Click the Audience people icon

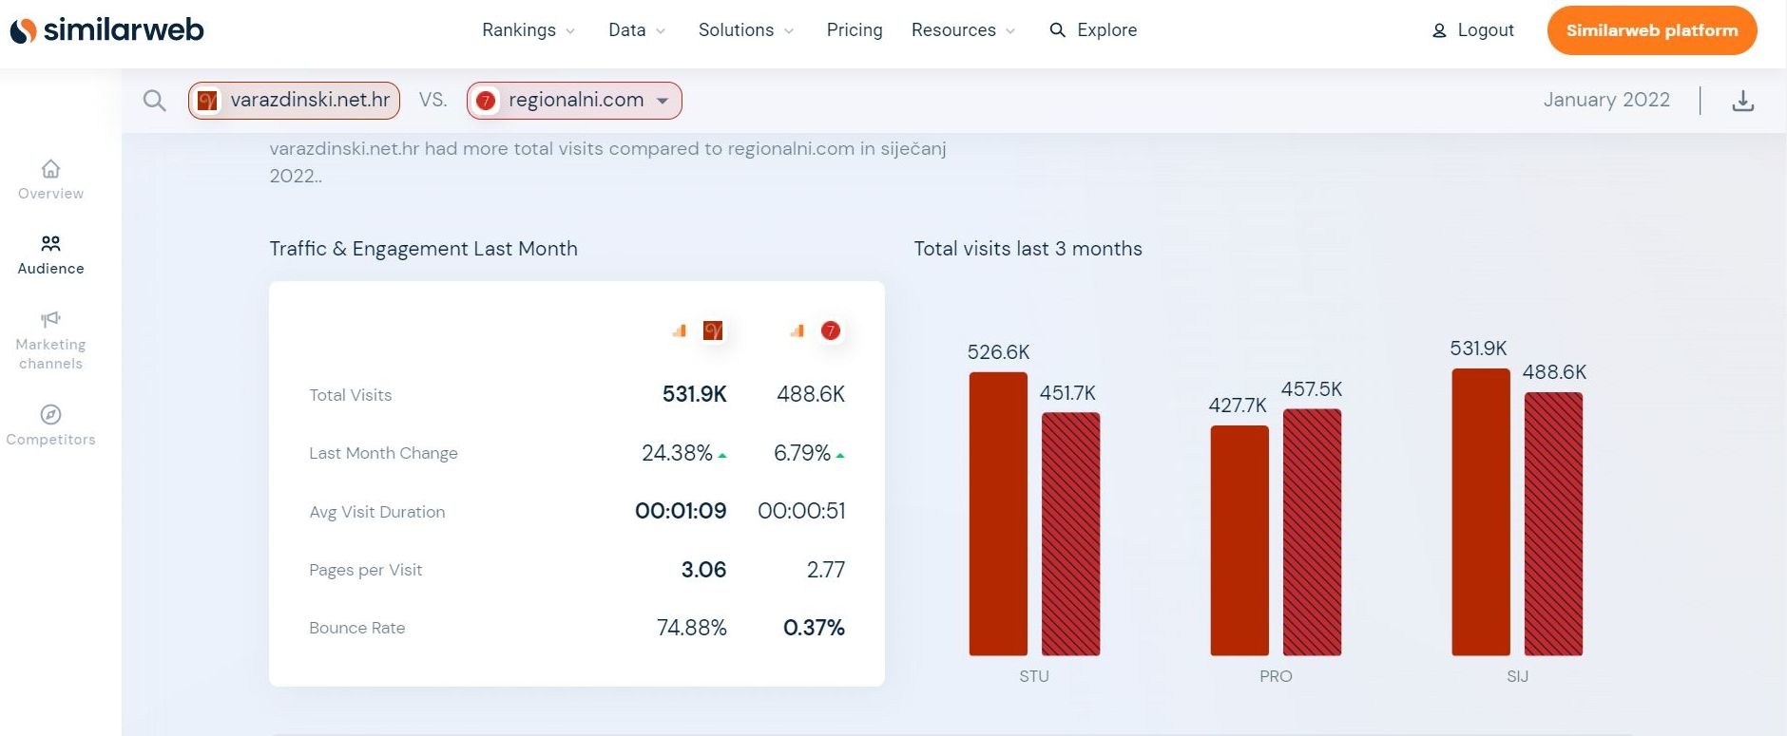(x=50, y=244)
